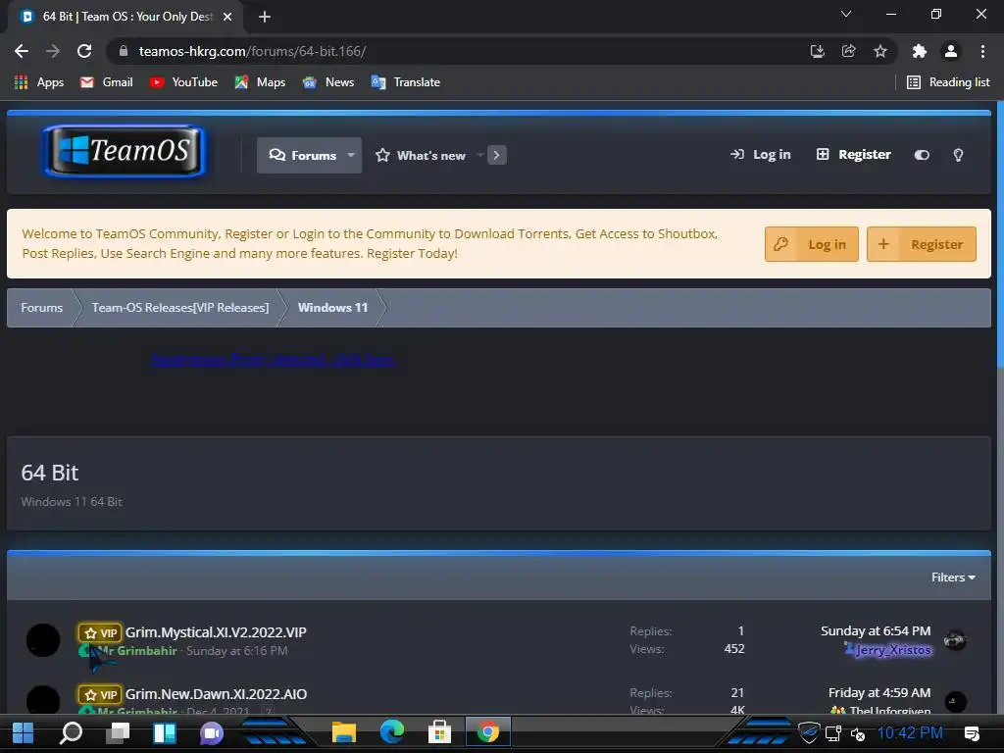Open the Windows Start menu

[x=24, y=732]
